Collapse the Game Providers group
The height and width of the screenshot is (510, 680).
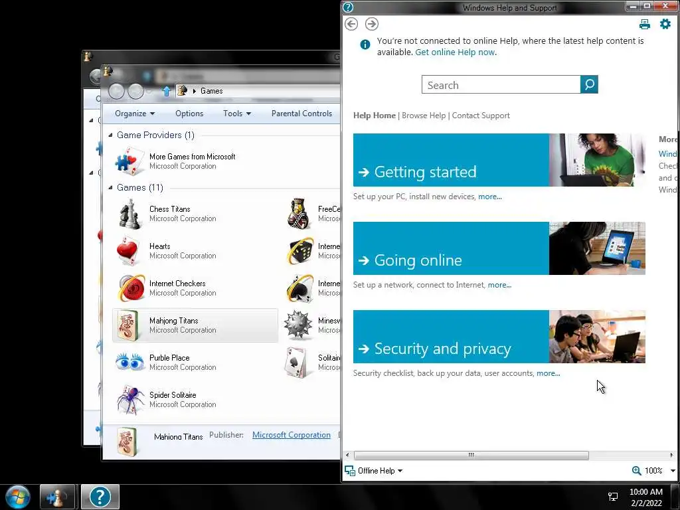110,135
